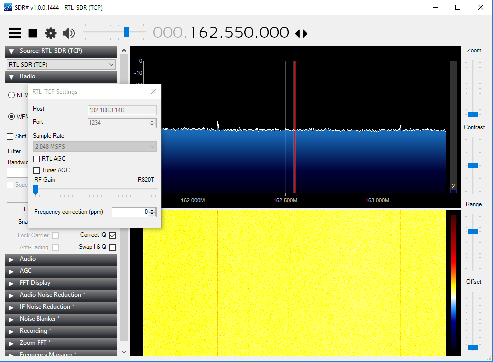Viewport: 493px width, 362px height.
Task: Click the Contrast slider handle
Action: [473, 165]
